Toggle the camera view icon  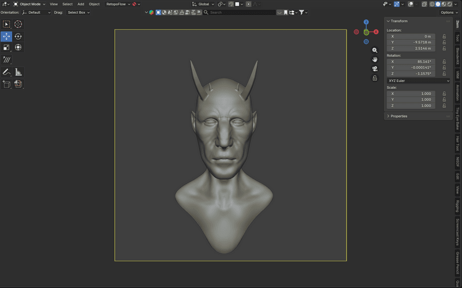tap(375, 69)
